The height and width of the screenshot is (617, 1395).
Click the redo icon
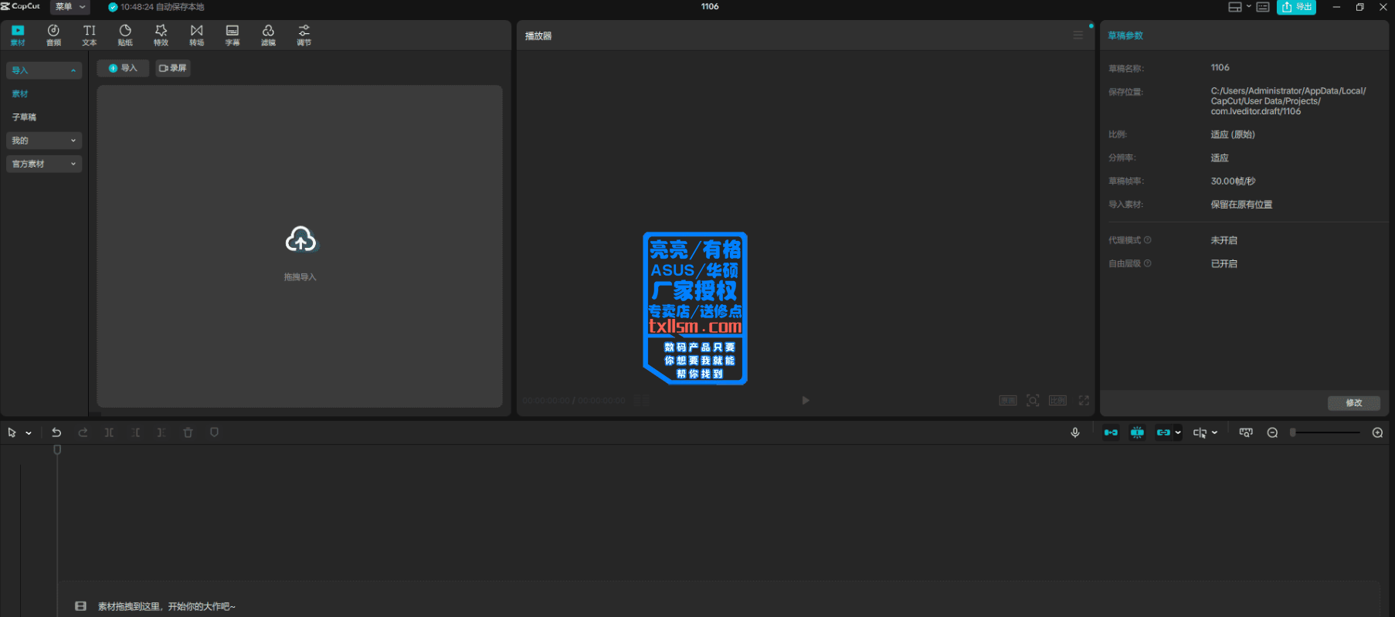coord(83,432)
